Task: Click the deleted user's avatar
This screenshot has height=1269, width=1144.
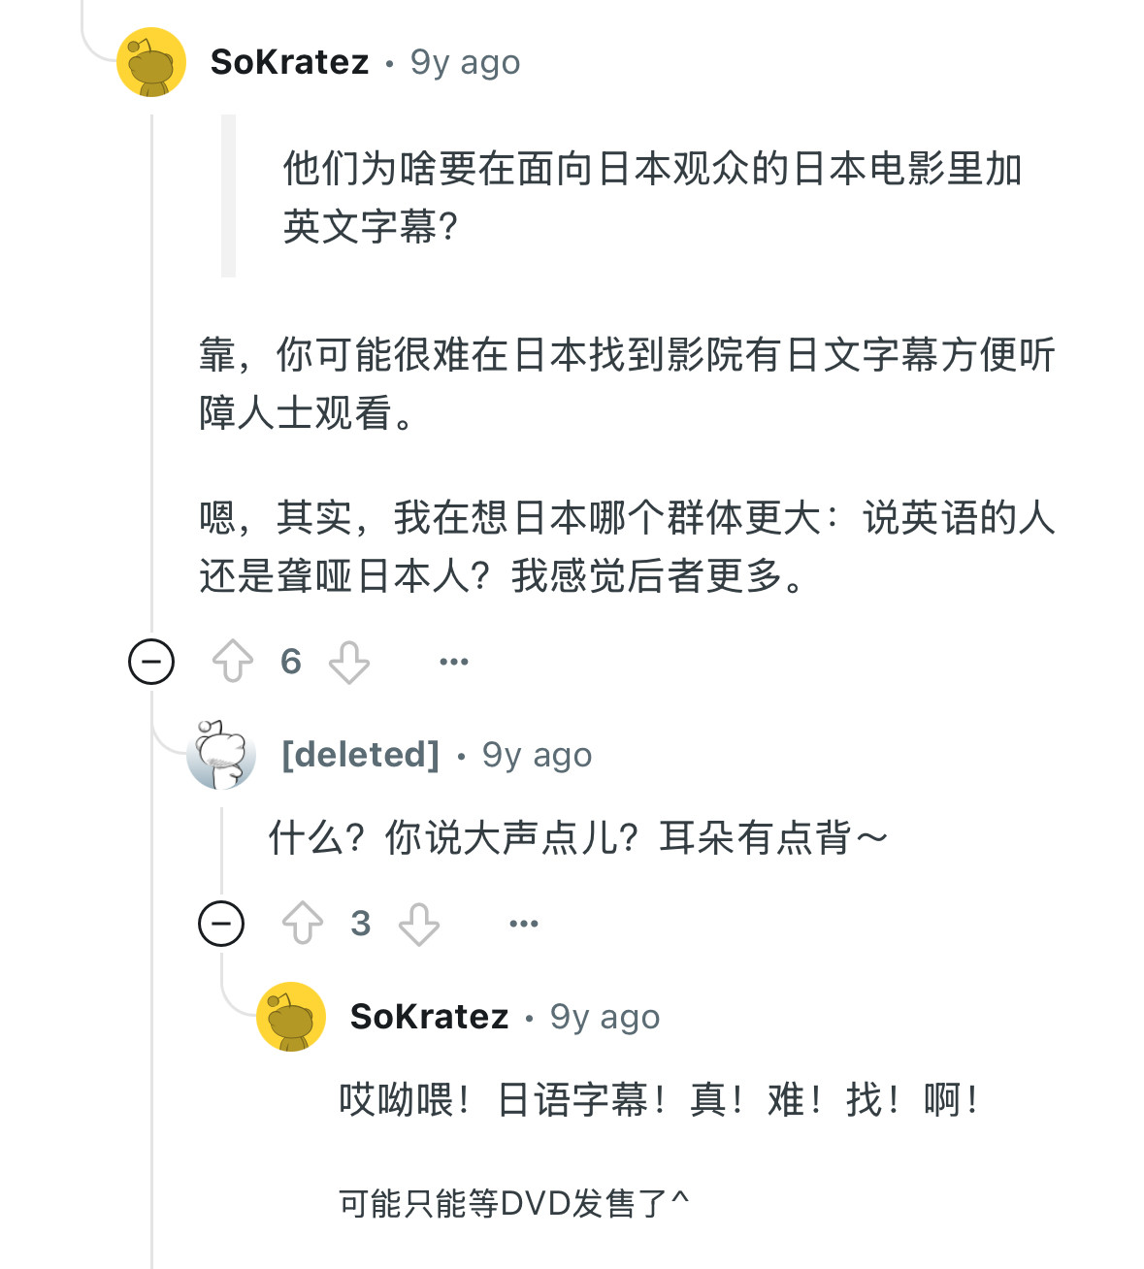Action: pos(221,755)
